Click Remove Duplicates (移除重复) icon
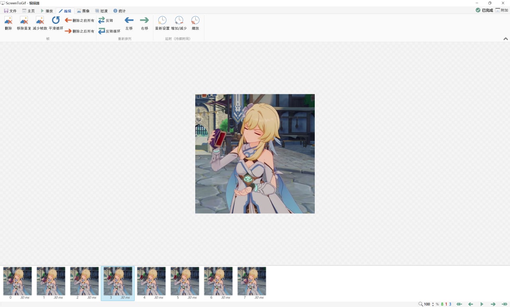Screen dimensions: 510x307 click(24, 21)
